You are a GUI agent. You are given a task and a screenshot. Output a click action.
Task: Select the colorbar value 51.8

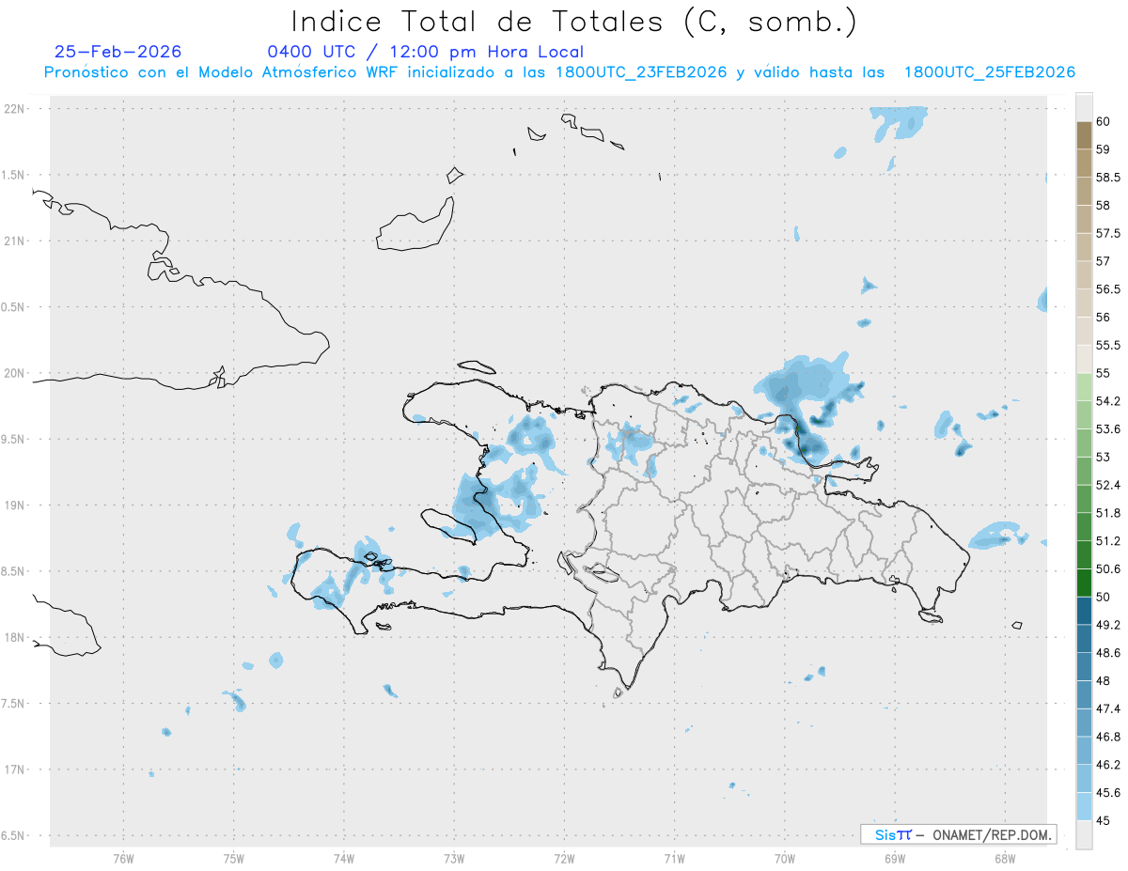[1108, 513]
